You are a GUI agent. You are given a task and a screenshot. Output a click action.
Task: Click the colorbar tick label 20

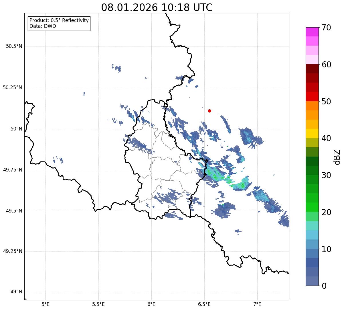(326, 212)
